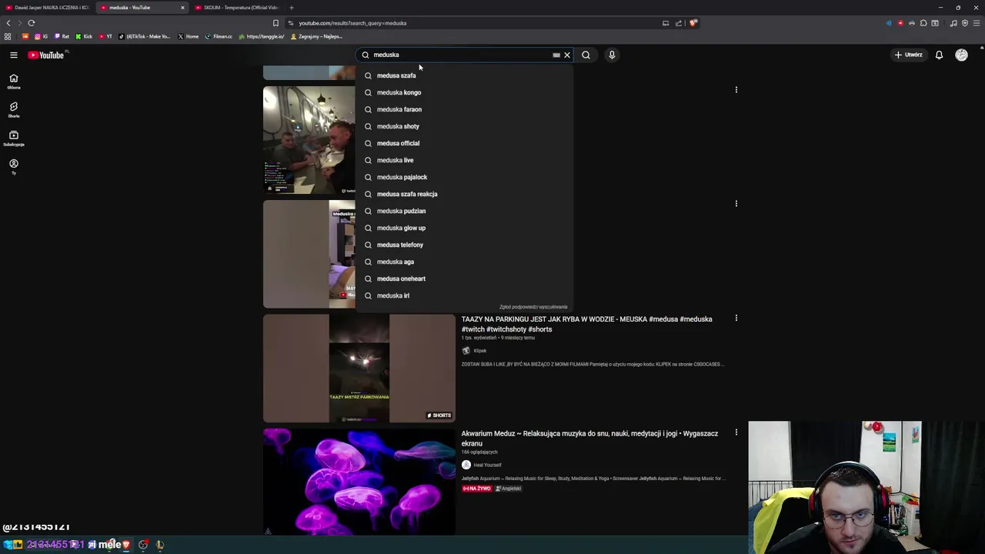Select suggestion 'medusa oneheart'
985x554 pixels.
tap(464, 279)
